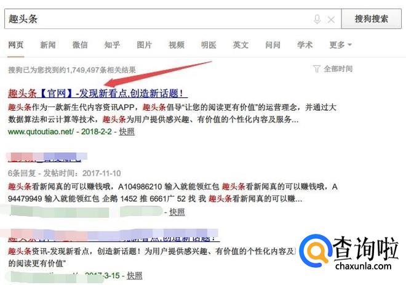Clear the search box with X icon

point(331,20)
